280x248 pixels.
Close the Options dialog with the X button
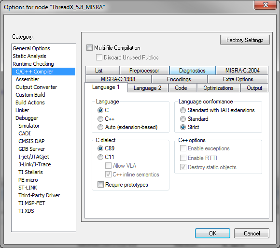click(265, 5)
